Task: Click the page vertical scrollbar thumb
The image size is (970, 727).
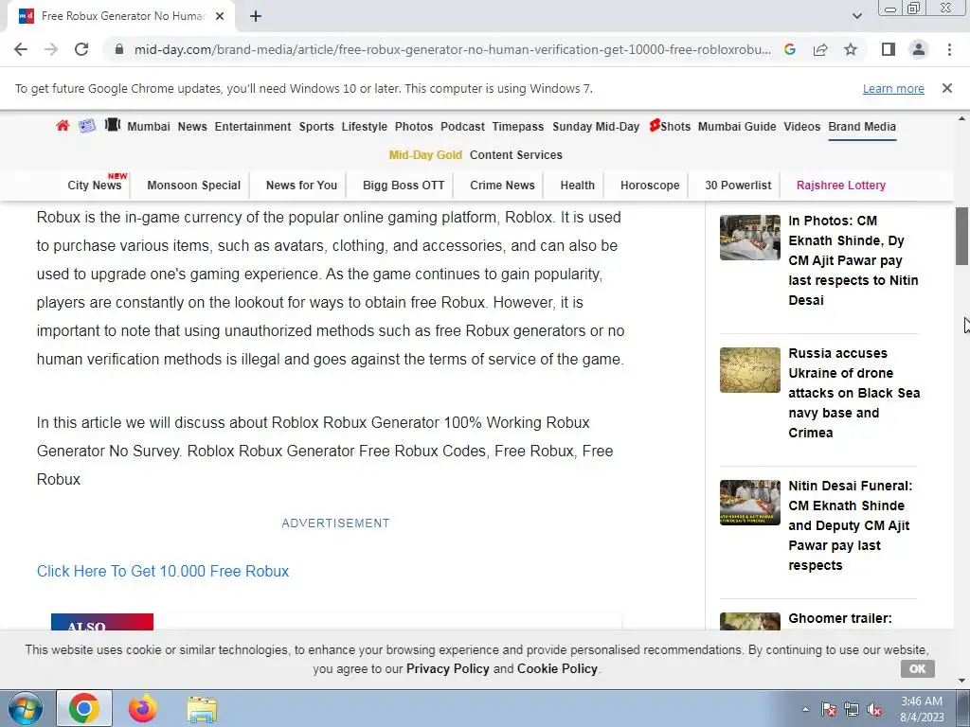Action: tap(962, 237)
